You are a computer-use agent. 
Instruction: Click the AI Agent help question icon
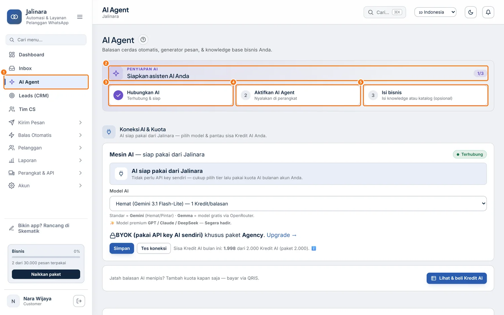pyautogui.click(x=143, y=40)
